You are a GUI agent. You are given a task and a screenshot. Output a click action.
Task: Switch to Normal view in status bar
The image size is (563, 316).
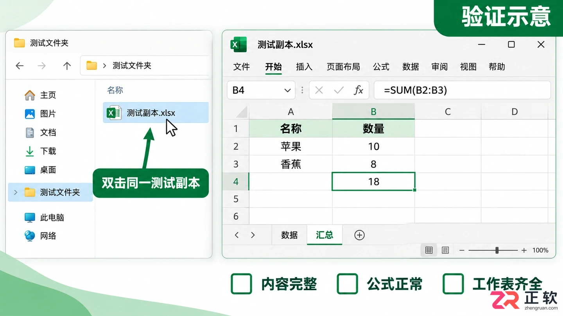pos(429,250)
